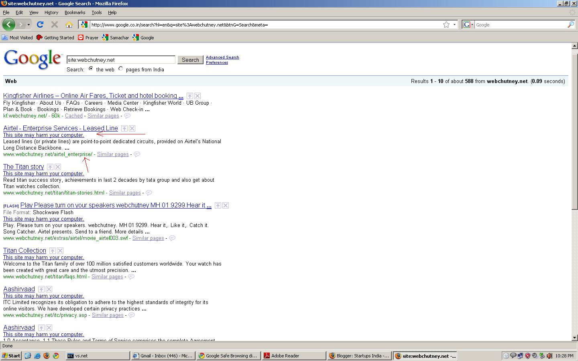Open the Getting Started bookmark
The image size is (578, 361).
click(55, 38)
